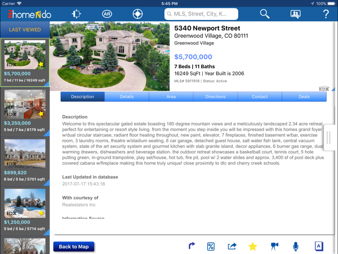Select the Realestators Inc courtesy text
The width and height of the screenshot is (338, 254).
point(79,205)
